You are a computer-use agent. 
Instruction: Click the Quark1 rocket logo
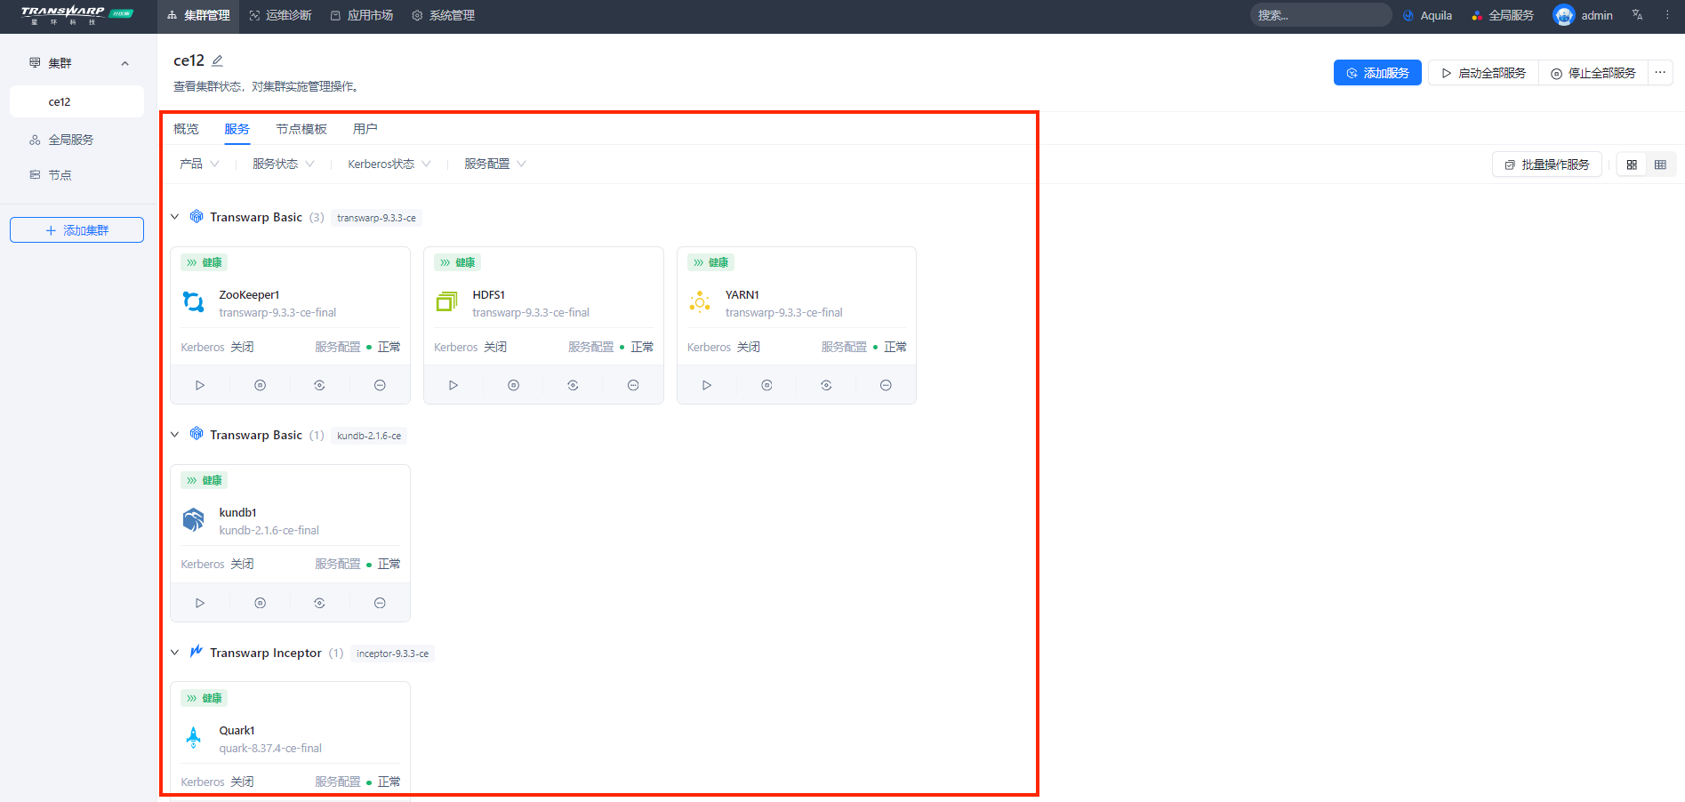pos(194,737)
